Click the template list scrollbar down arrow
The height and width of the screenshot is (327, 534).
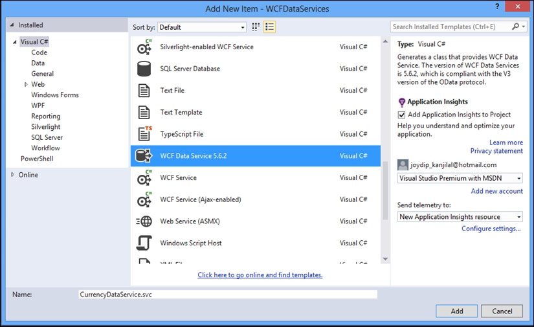pos(385,259)
